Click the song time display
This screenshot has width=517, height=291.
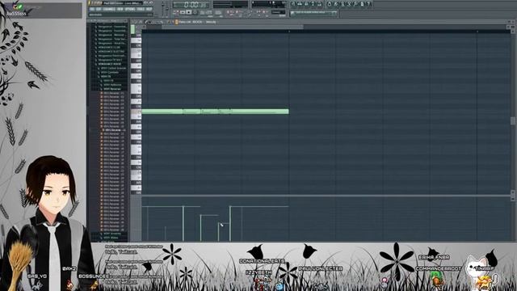[x=191, y=5]
